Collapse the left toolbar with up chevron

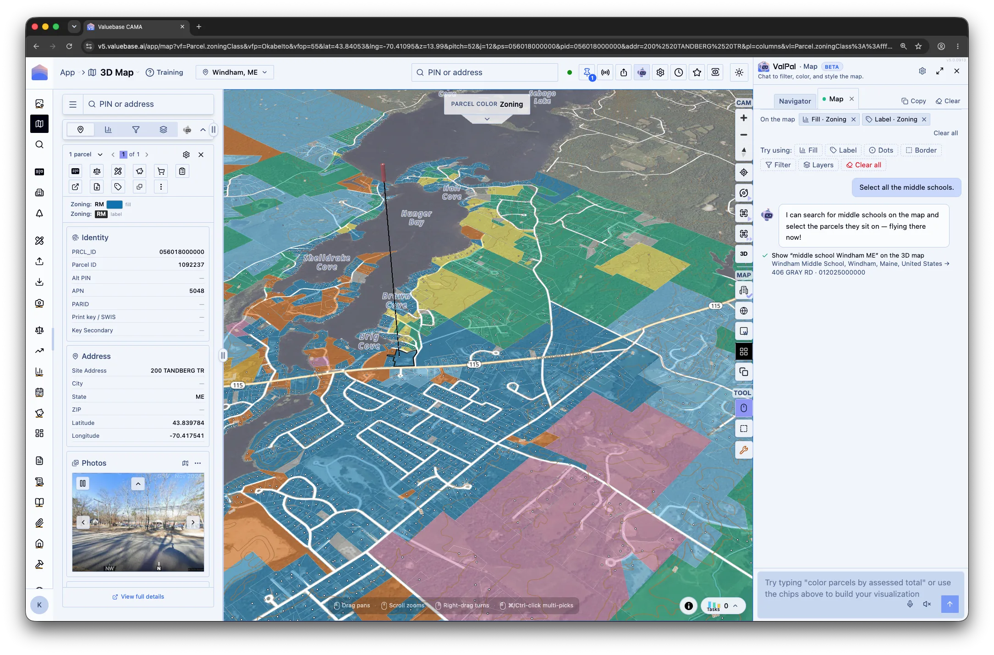[203, 130]
